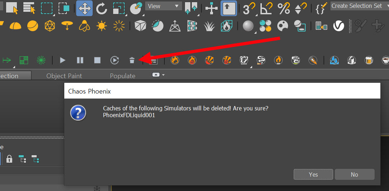389x191 pixels.
Task: Choose the Rectangular Selection Region tool
Action: 47,8
